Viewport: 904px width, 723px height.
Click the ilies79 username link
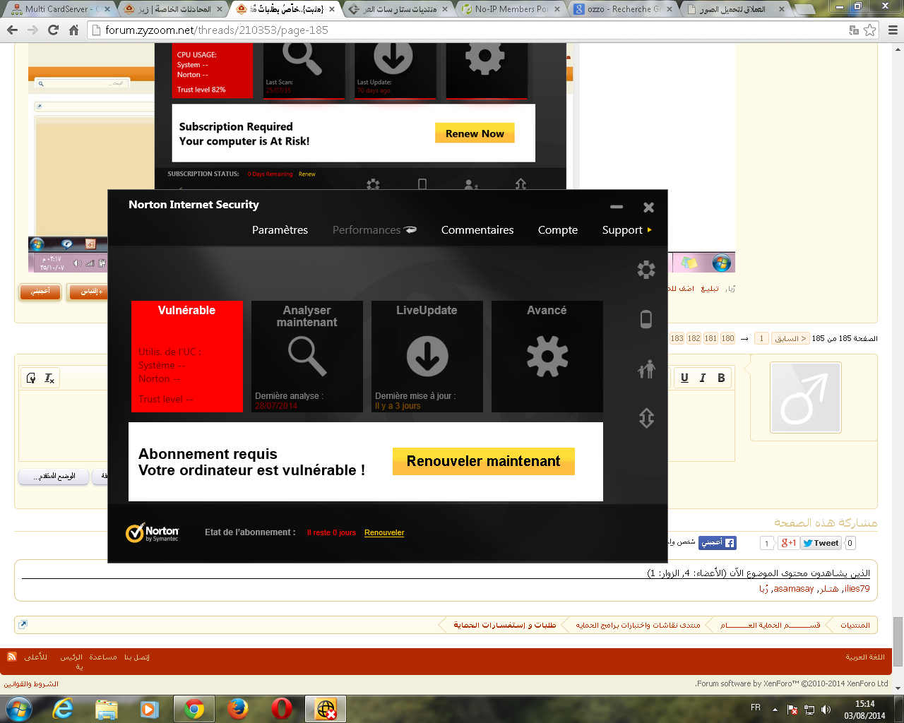[x=857, y=589]
